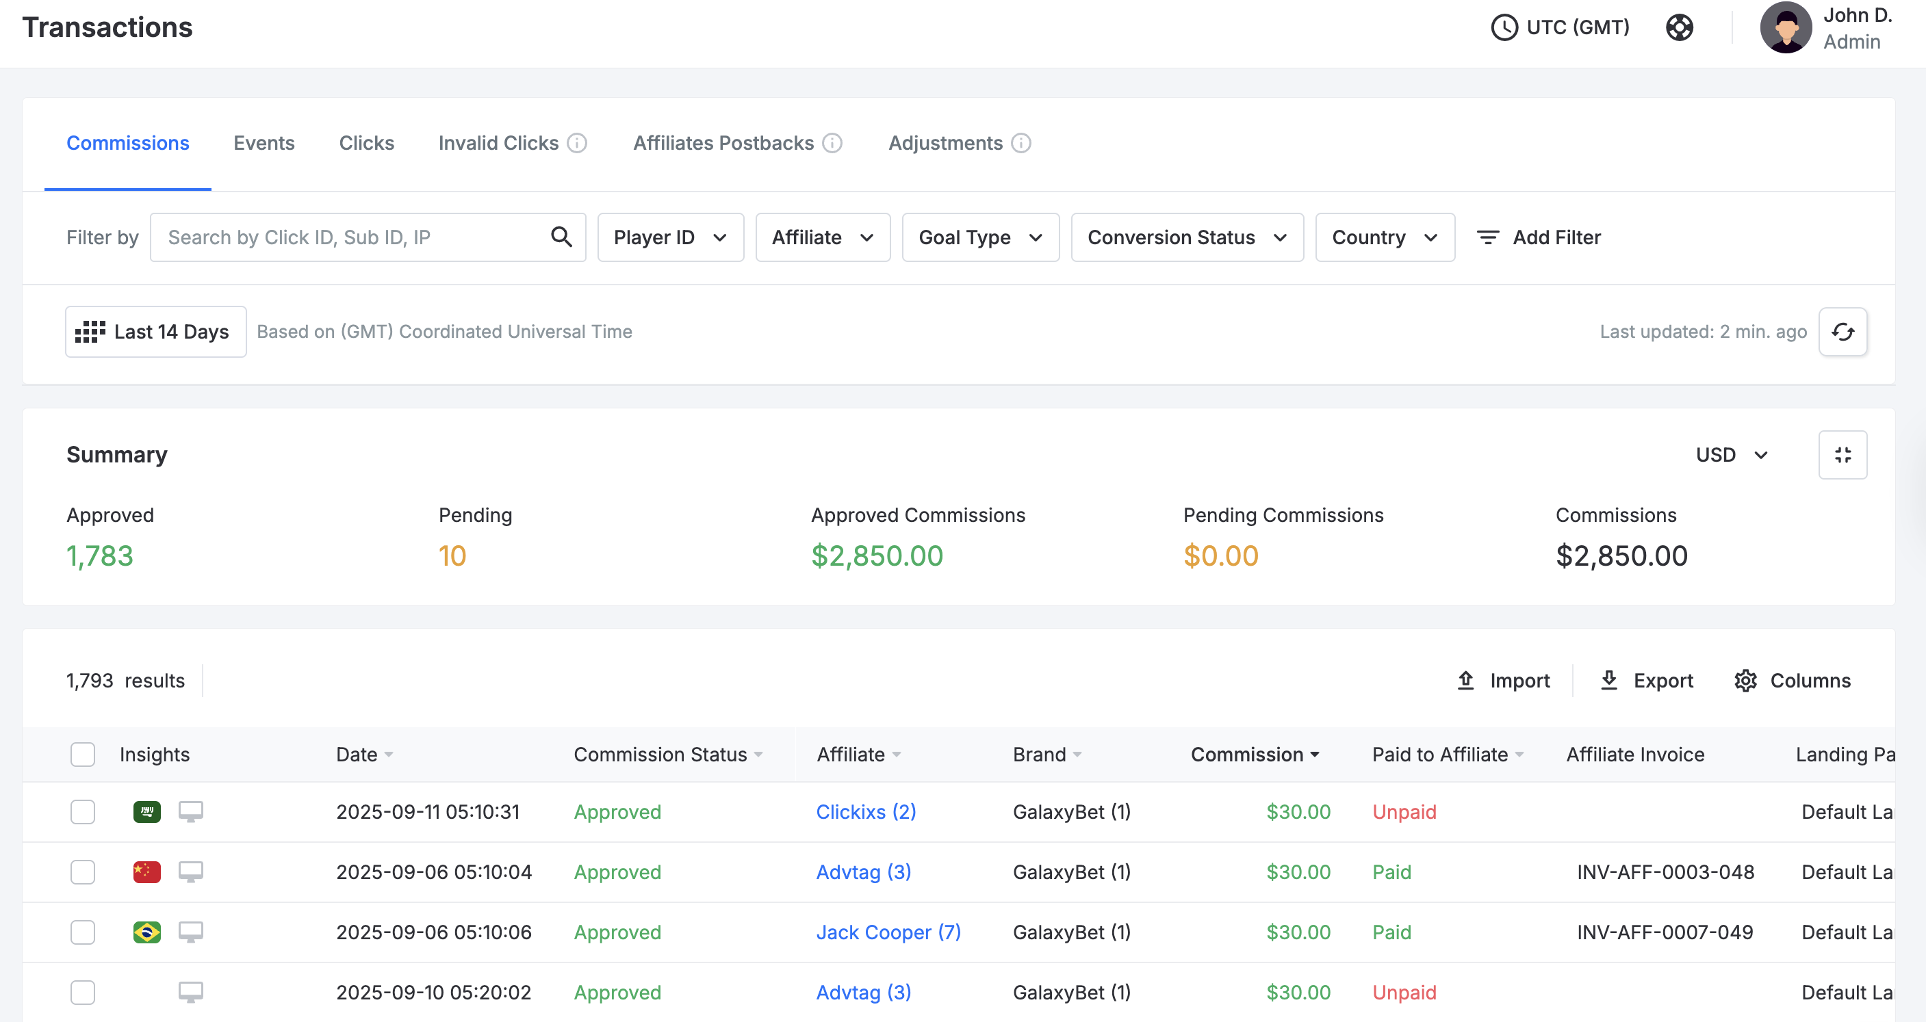Toggle the select-all header checkbox
The image size is (1926, 1022).
83,755
